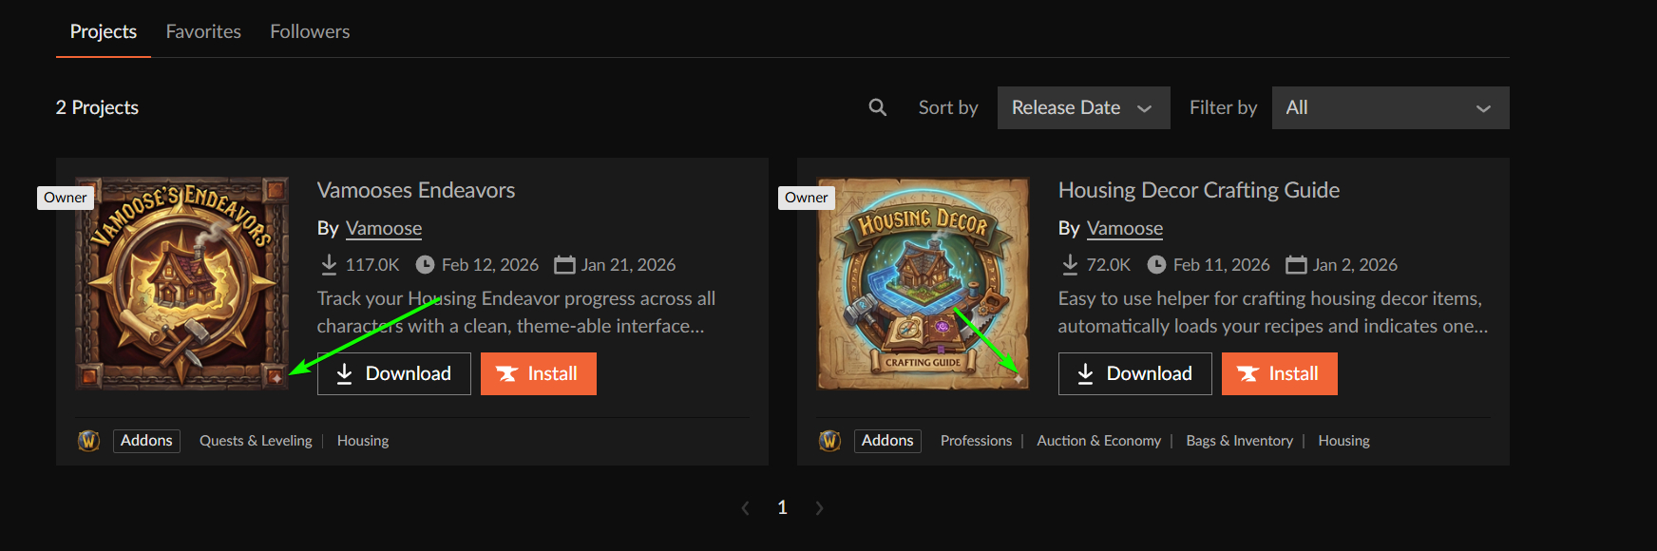Switch to the Favorites tab
Screen dimensions: 1657x551
click(x=203, y=31)
